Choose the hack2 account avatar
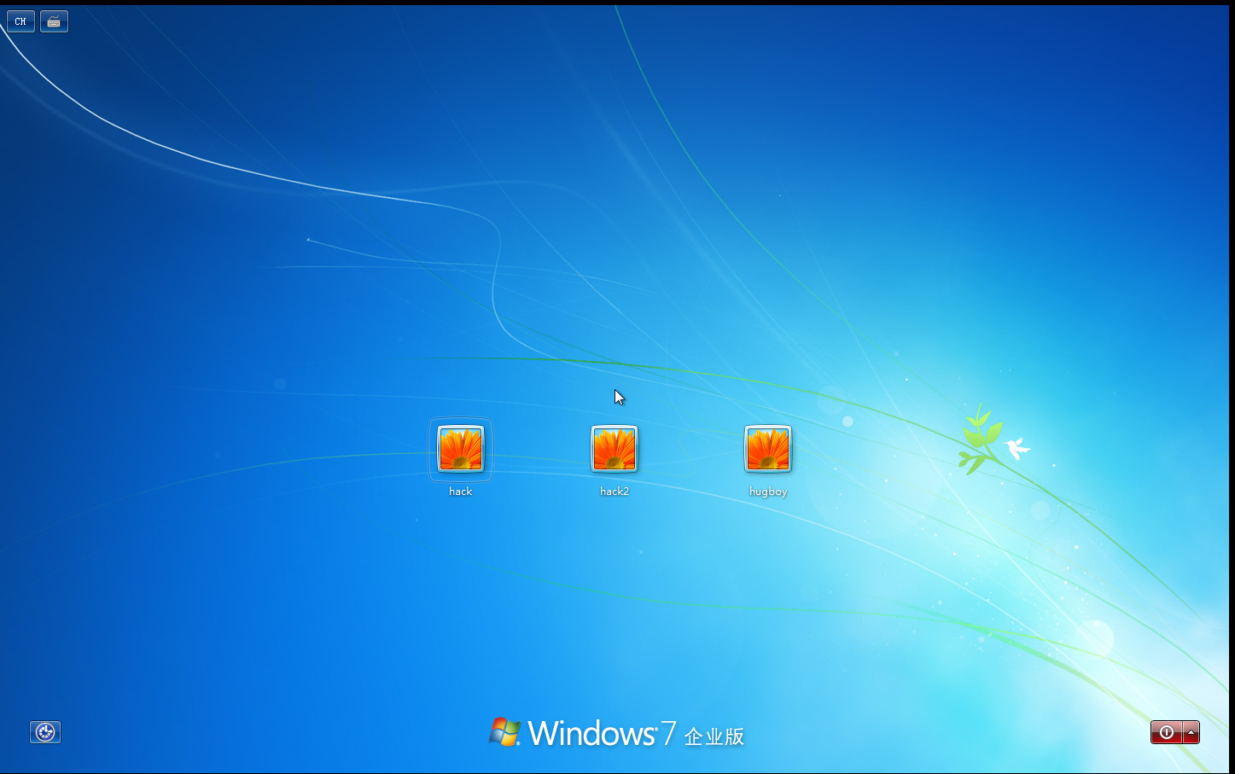This screenshot has width=1235, height=774. pos(615,449)
